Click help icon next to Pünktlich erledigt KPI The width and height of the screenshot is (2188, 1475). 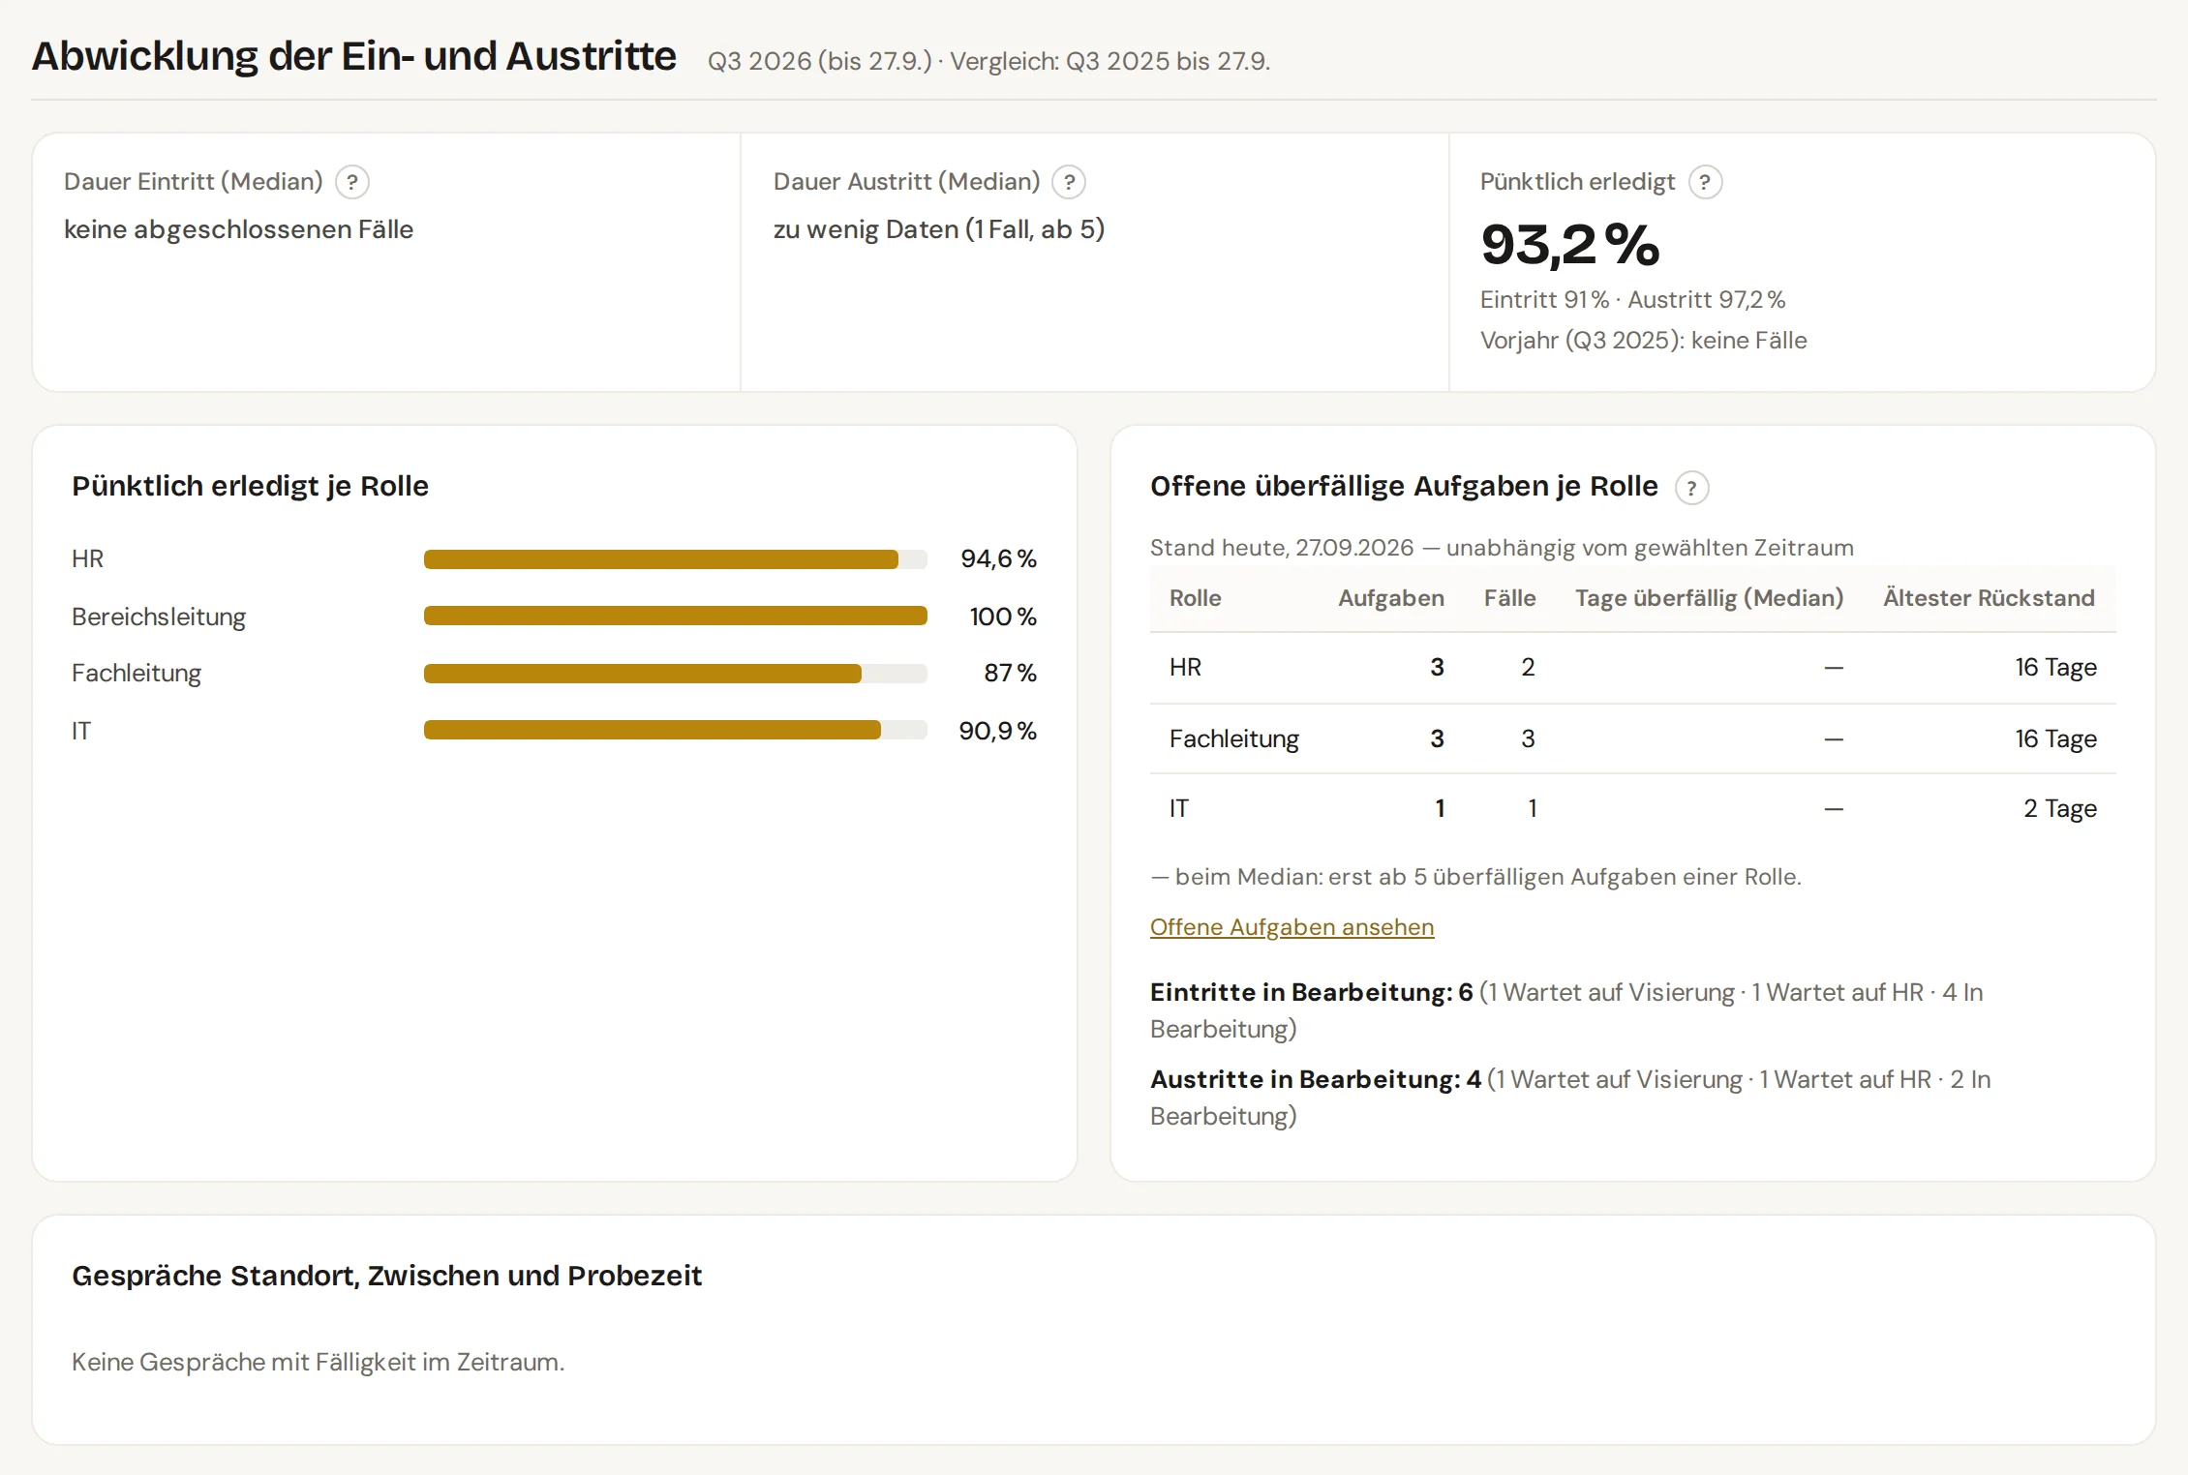click(x=1705, y=182)
